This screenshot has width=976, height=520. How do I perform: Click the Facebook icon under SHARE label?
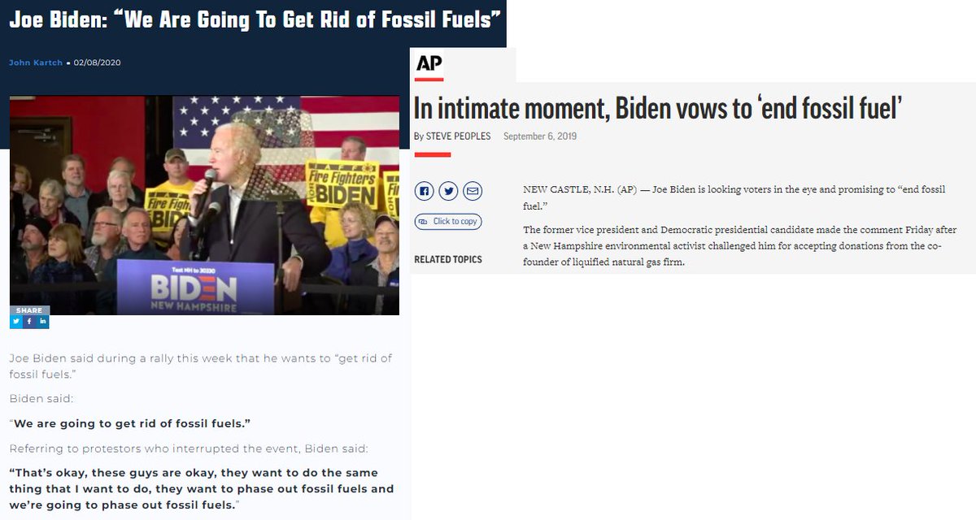[29, 322]
